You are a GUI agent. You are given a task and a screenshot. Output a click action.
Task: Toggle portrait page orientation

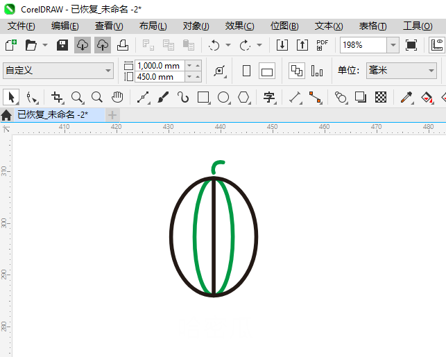pos(246,71)
